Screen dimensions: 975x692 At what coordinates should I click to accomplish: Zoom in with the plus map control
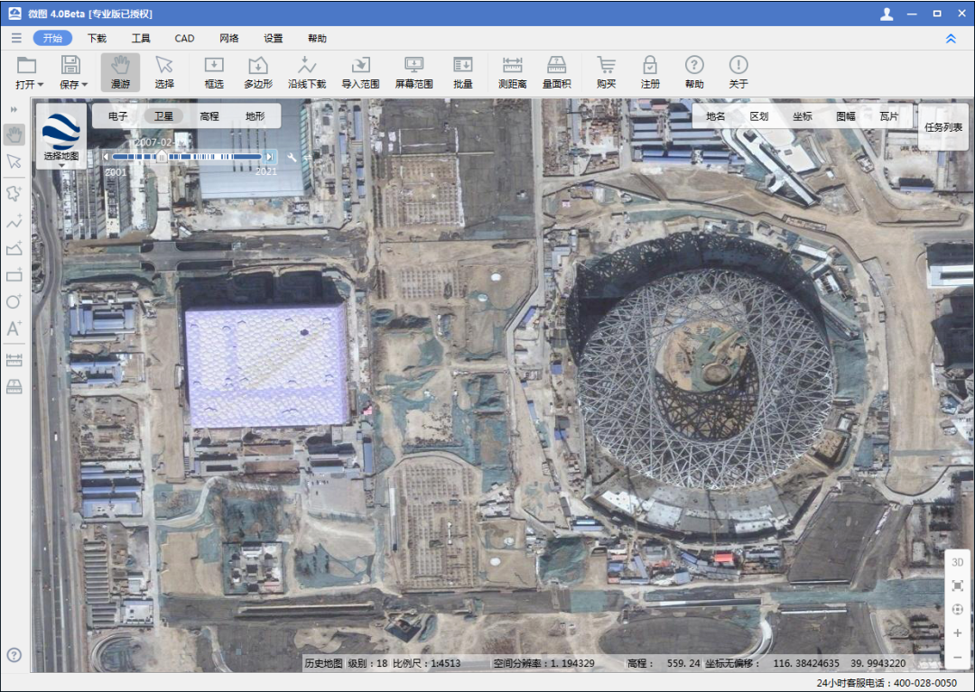tap(957, 632)
